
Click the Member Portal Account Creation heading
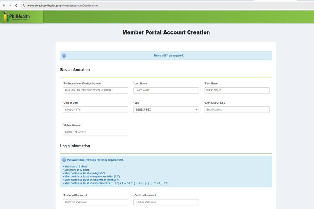(166, 32)
